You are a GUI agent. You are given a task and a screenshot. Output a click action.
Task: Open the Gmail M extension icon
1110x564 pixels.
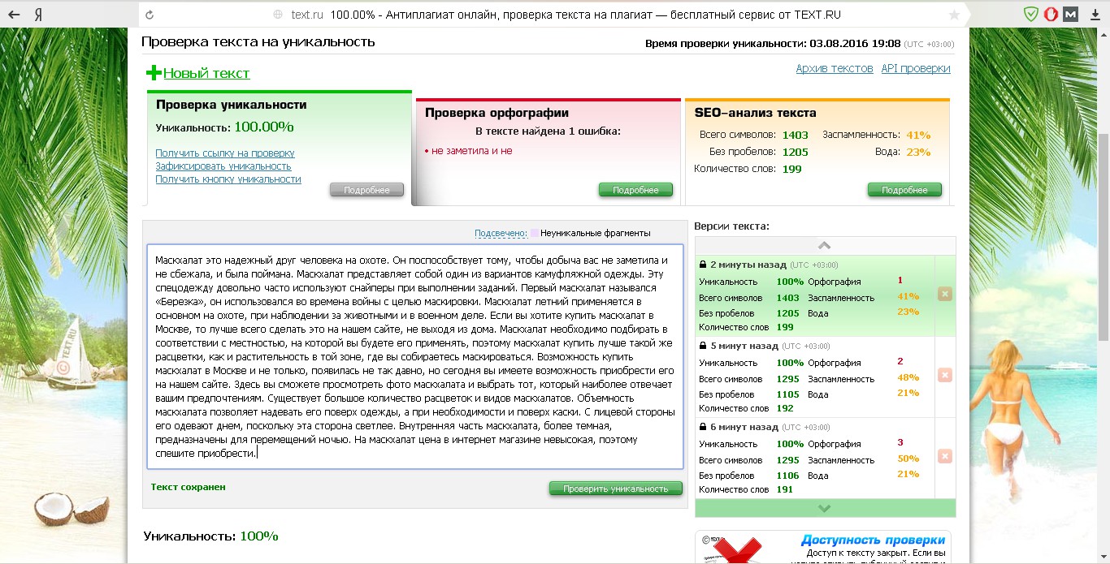click(x=1071, y=15)
